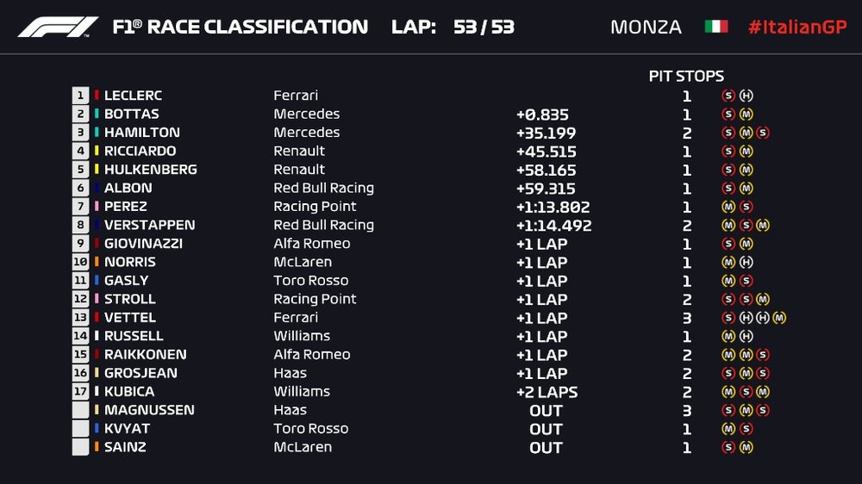This screenshot has height=484, width=862.
Task: Click the PIT STOPS column header
Action: pyautogui.click(x=686, y=77)
